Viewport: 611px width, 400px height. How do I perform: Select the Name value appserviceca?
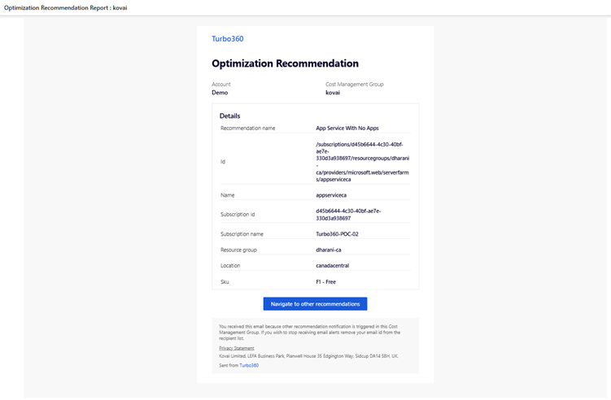click(x=331, y=195)
